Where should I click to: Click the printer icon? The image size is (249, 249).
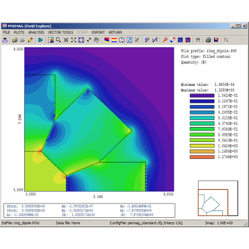click(209, 40)
